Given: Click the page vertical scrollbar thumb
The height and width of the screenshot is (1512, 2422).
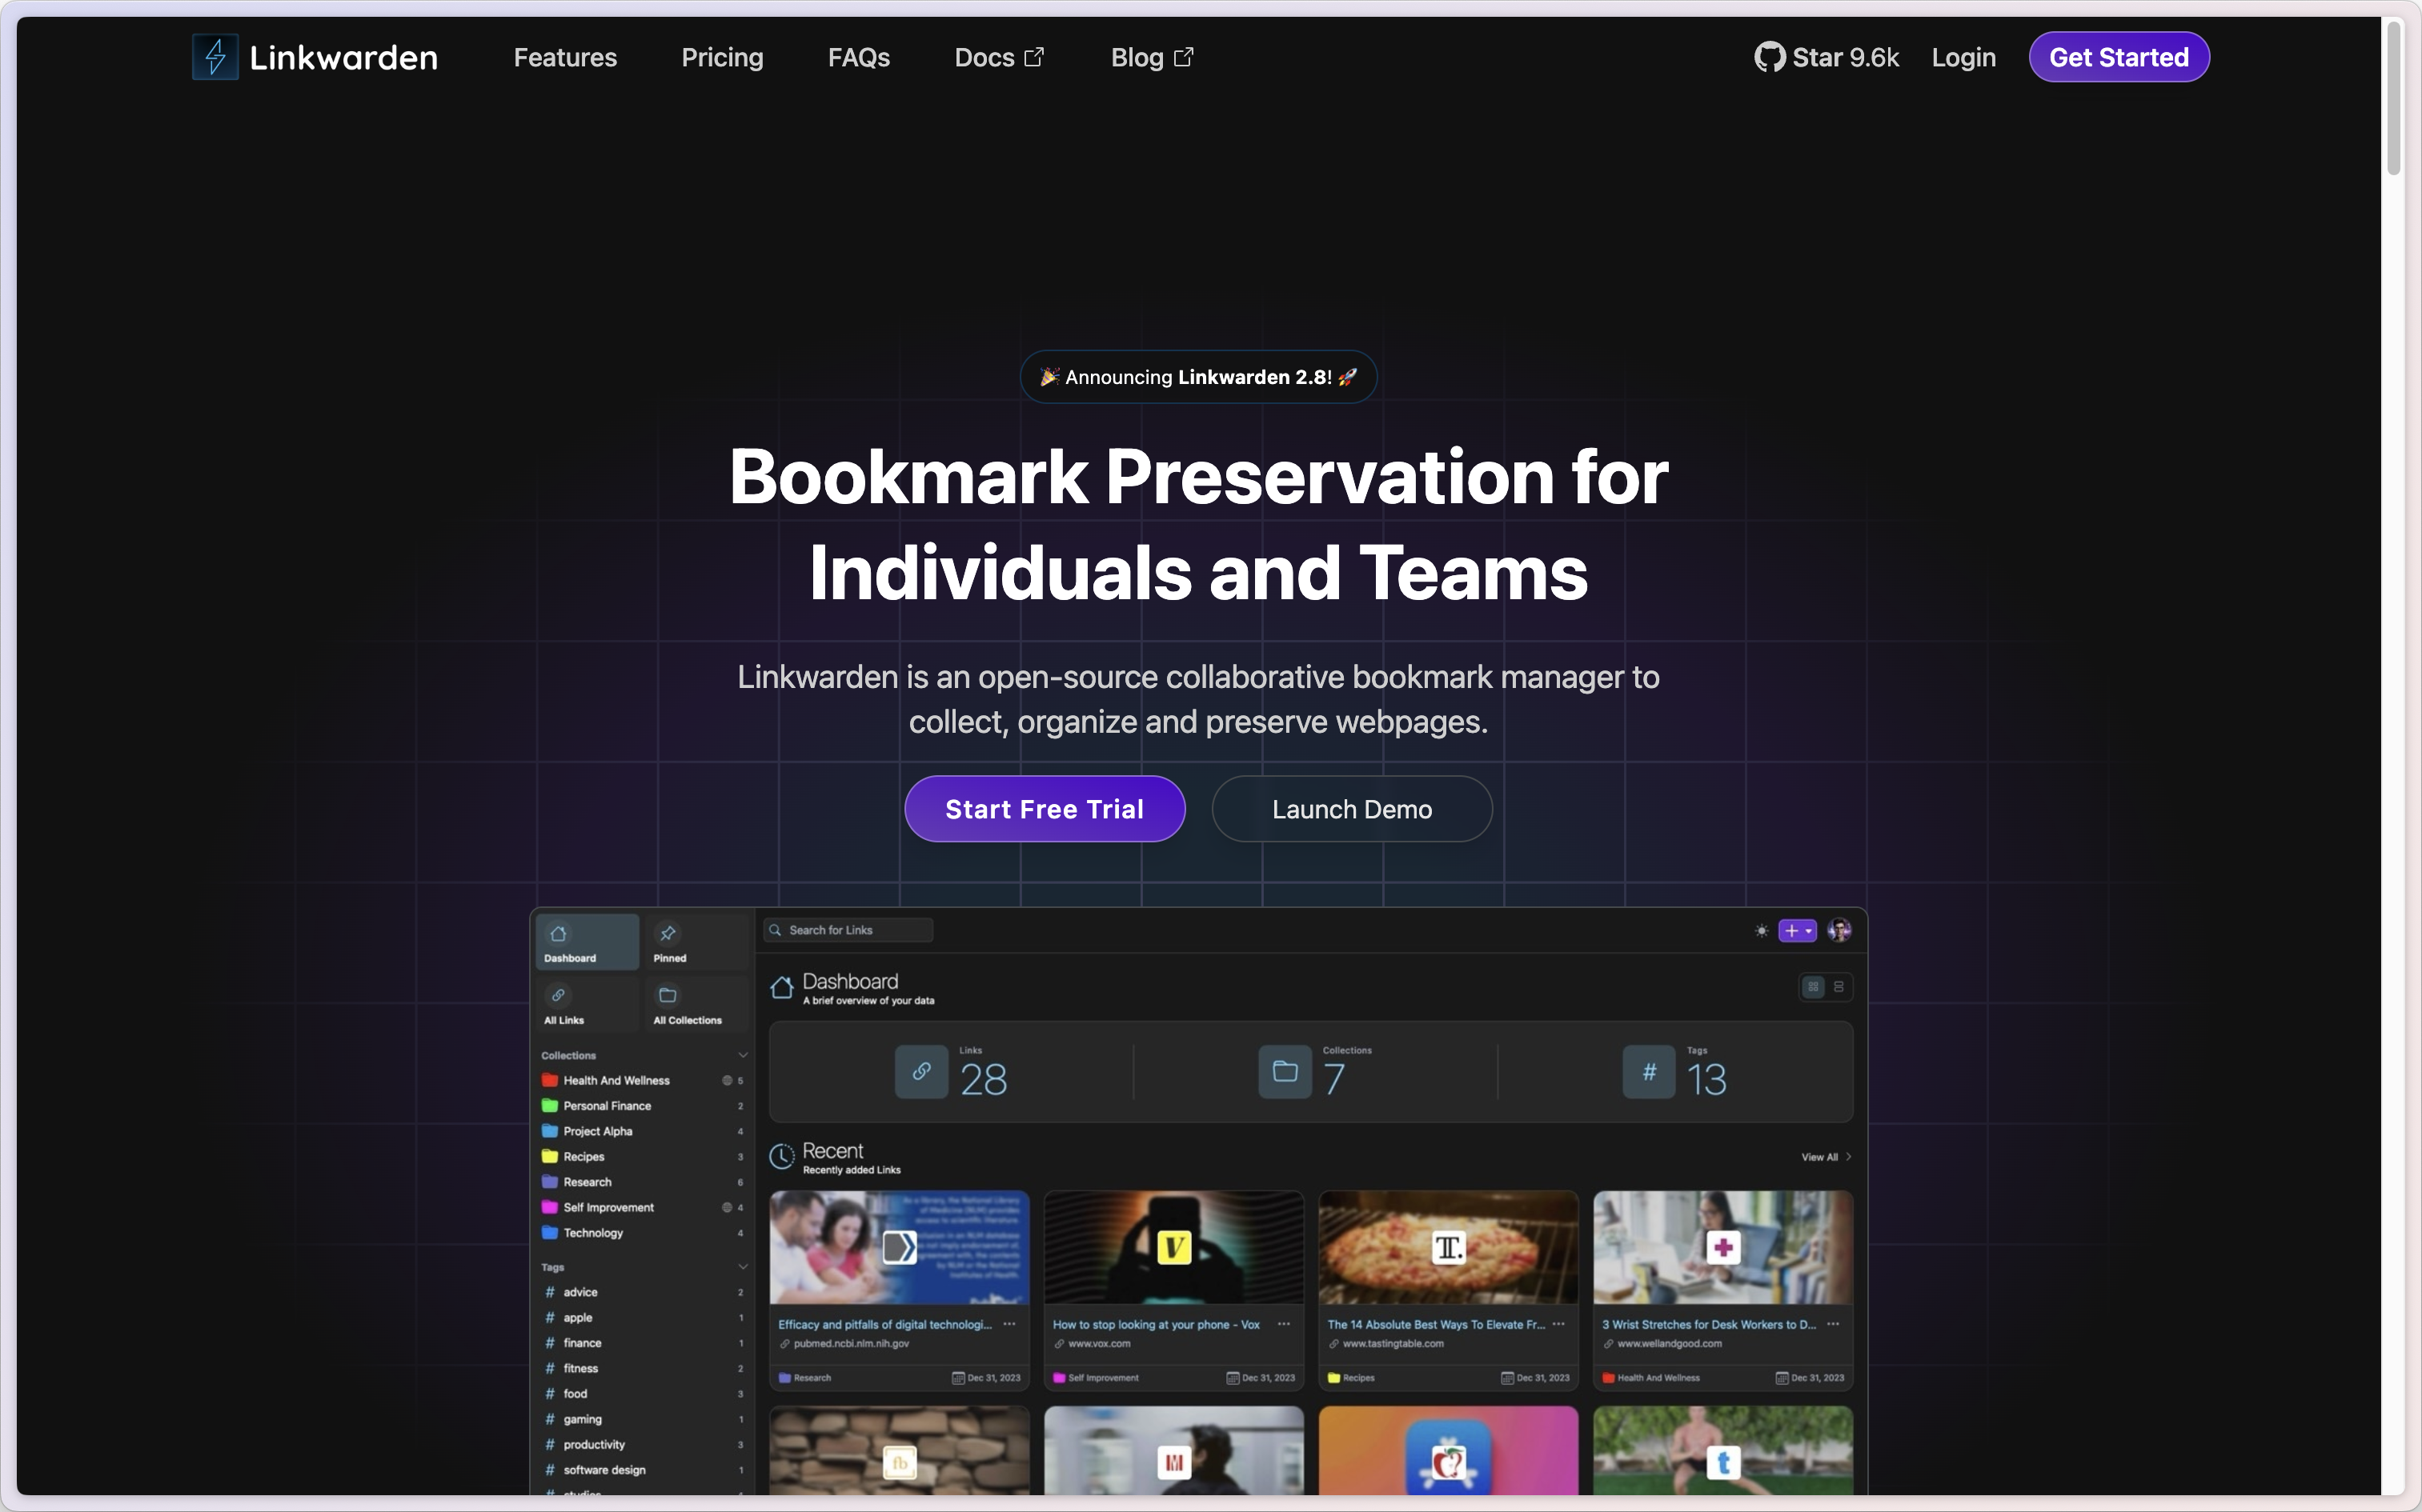Looking at the screenshot, I should coord(2393,98).
